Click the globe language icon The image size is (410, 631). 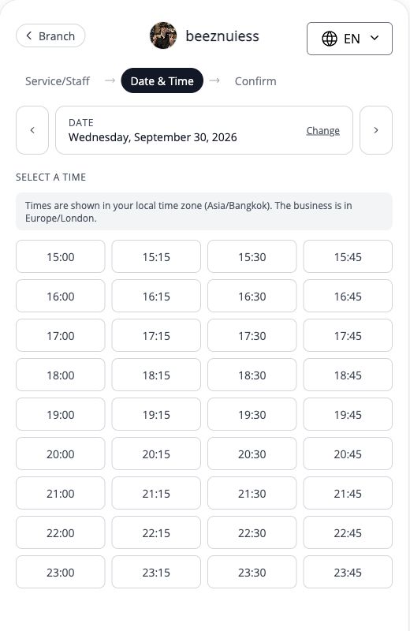tap(329, 39)
